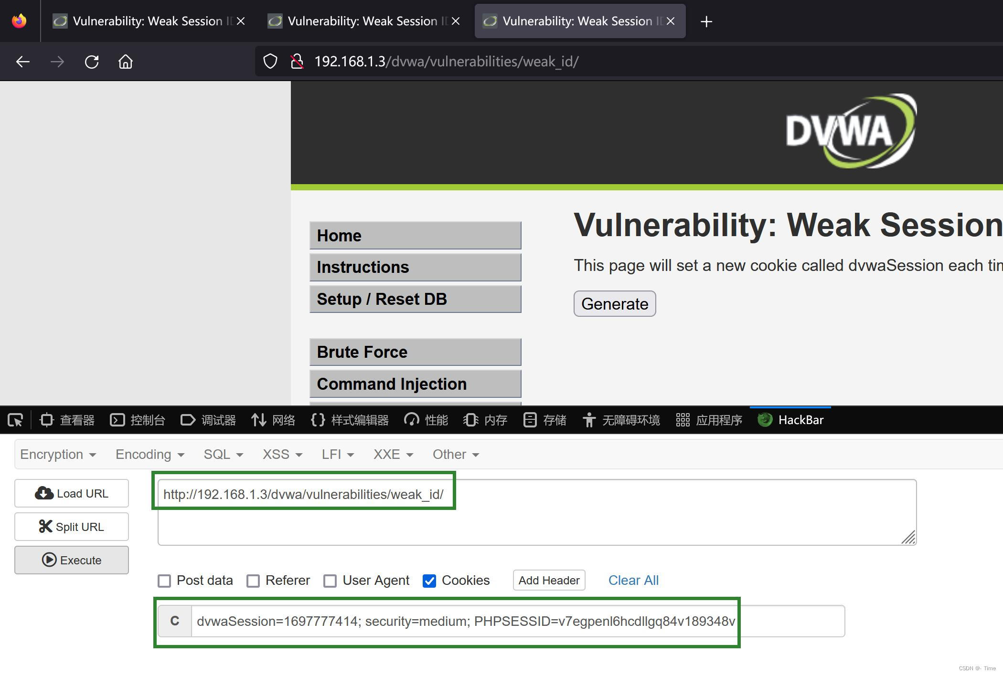Click the insecure connection padlock icon
The height and width of the screenshot is (675, 1003).
point(297,62)
